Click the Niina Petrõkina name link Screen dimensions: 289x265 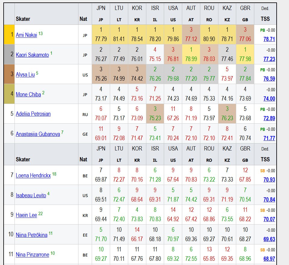31,235
